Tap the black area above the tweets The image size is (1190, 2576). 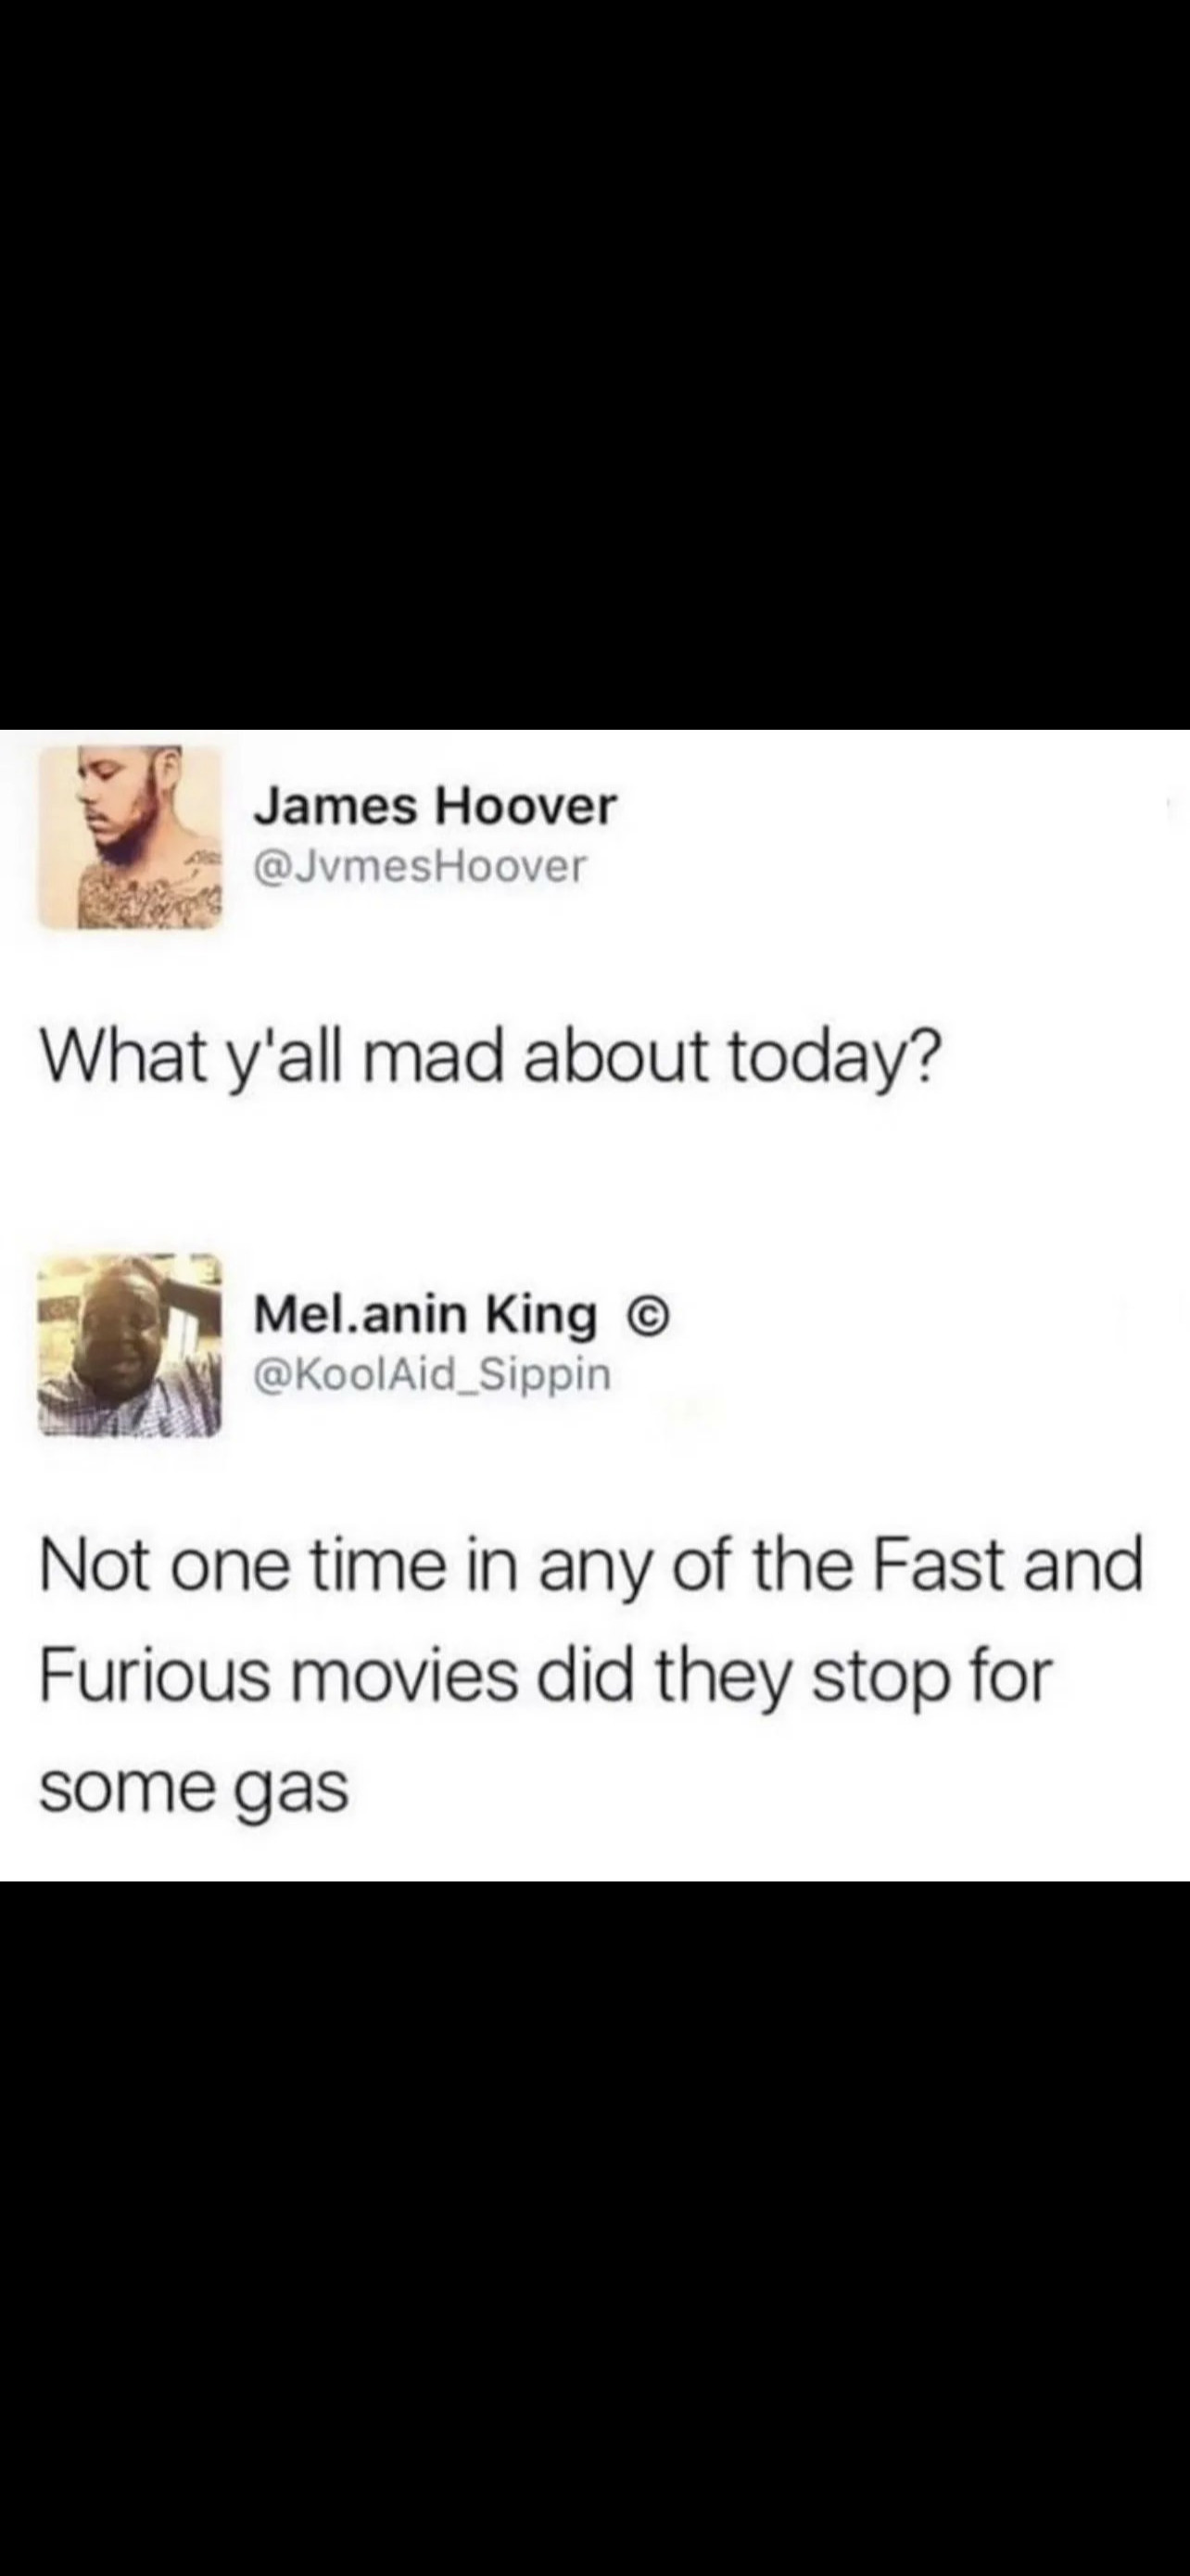click(x=594, y=365)
